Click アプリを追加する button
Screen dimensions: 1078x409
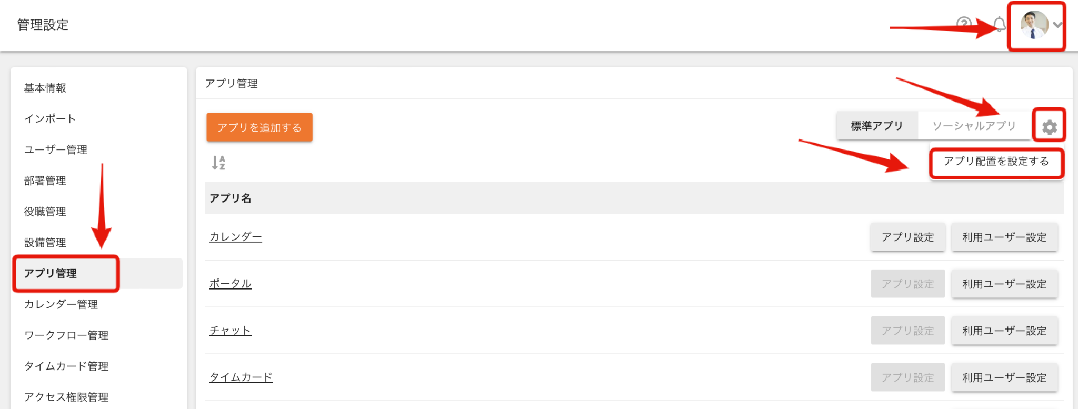coord(259,127)
